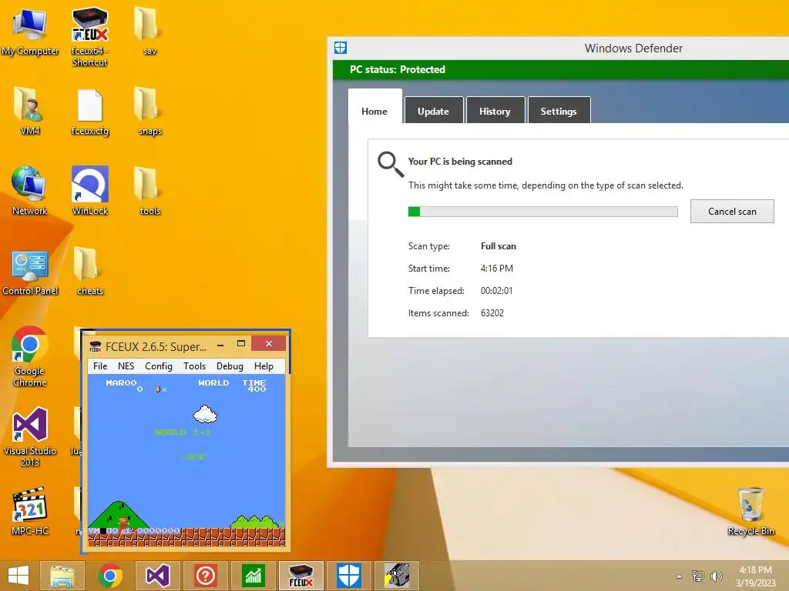Switch to FCEUX in the taskbar
The width and height of the screenshot is (789, 591).
click(301, 575)
